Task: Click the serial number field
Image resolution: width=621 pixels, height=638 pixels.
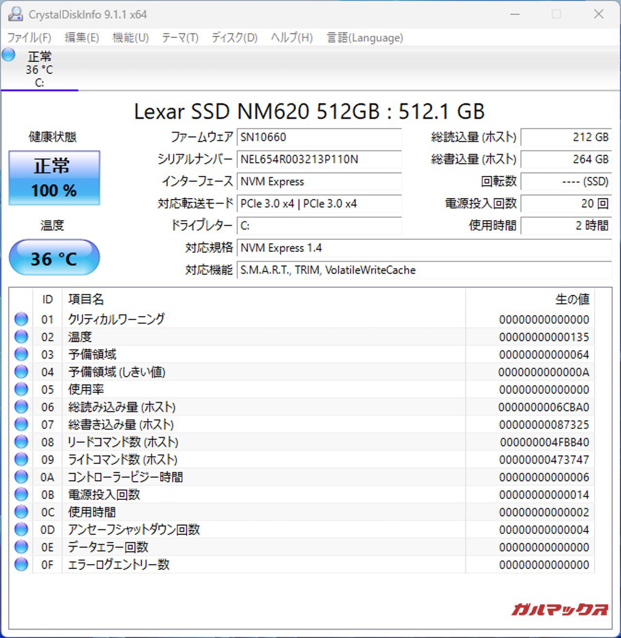Action: click(x=319, y=159)
